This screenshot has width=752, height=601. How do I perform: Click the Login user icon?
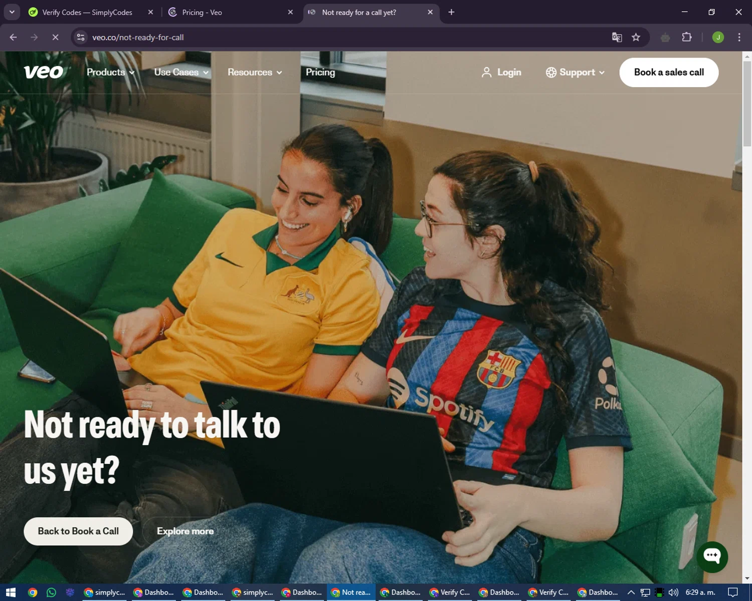coord(486,72)
